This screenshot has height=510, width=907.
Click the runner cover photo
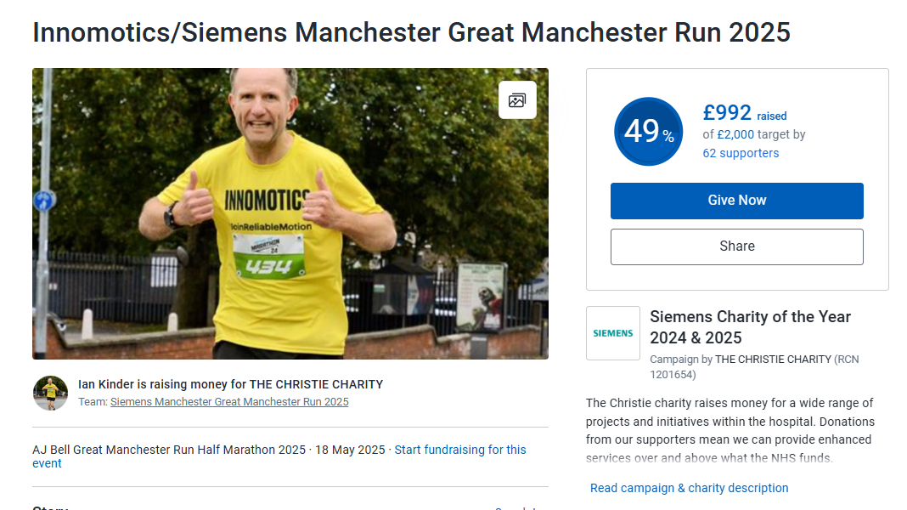tap(290, 213)
